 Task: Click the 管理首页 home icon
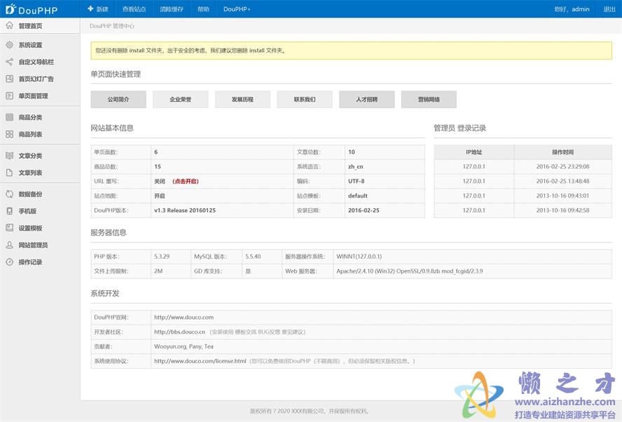pyautogui.click(x=10, y=26)
